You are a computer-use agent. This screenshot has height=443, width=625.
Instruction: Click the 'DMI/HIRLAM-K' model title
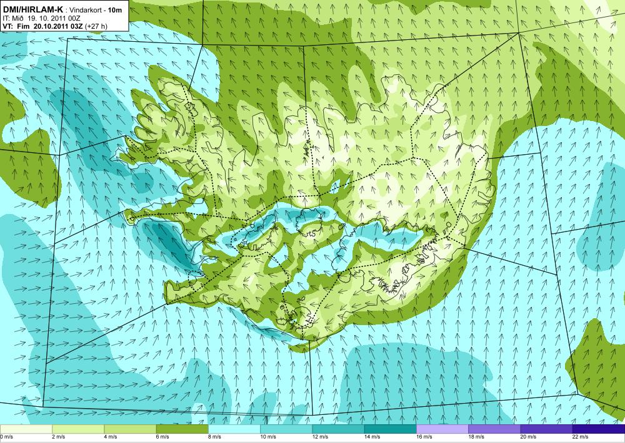[32, 9]
